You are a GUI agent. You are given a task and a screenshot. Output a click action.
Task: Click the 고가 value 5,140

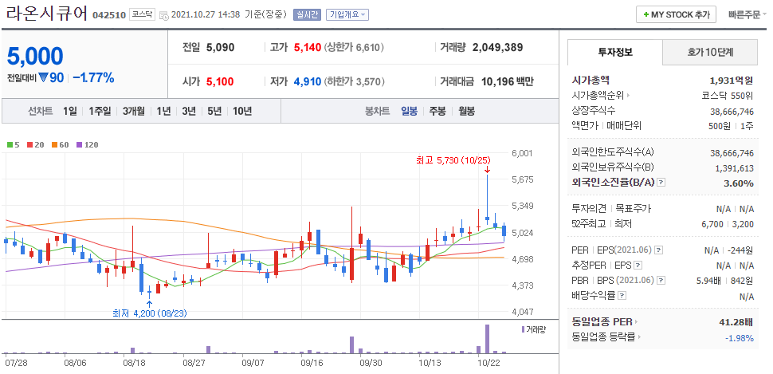point(308,48)
